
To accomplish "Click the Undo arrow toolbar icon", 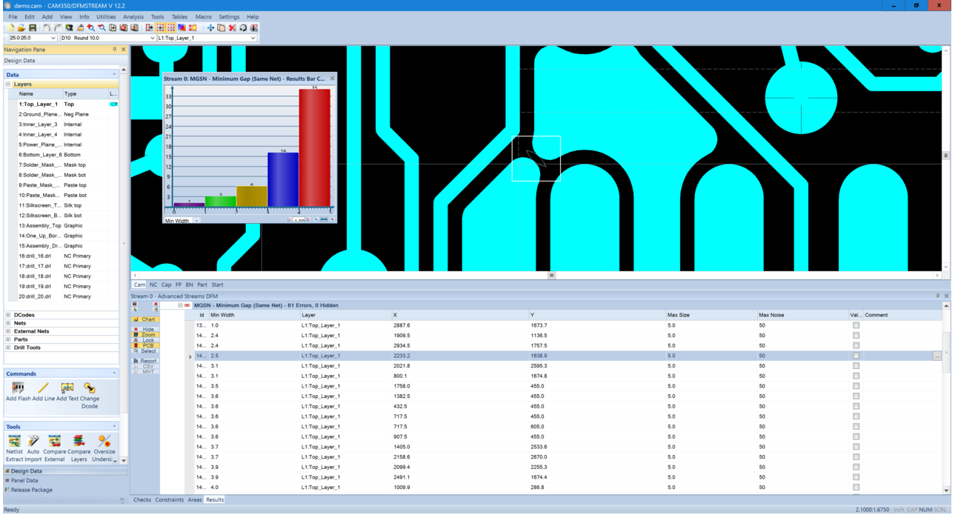I will click(x=47, y=27).
